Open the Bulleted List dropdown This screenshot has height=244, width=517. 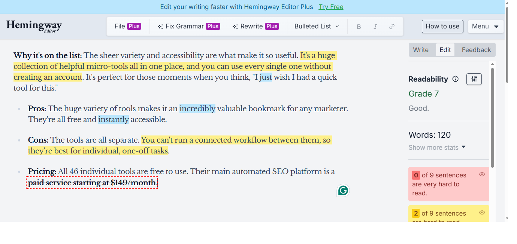point(317,27)
